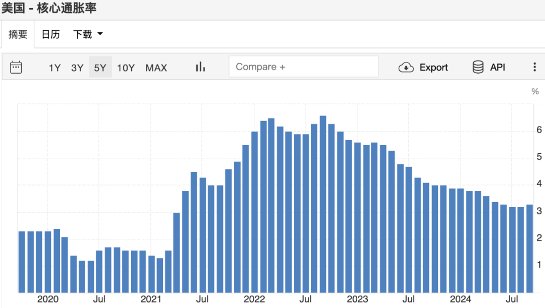Image resolution: width=545 pixels, height=308 pixels.
Task: Open the three-dot more options menu
Action: click(534, 67)
